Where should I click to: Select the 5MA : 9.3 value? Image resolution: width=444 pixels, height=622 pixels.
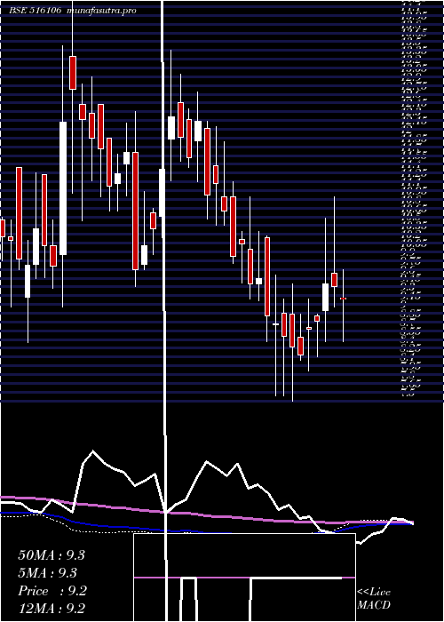(47, 573)
